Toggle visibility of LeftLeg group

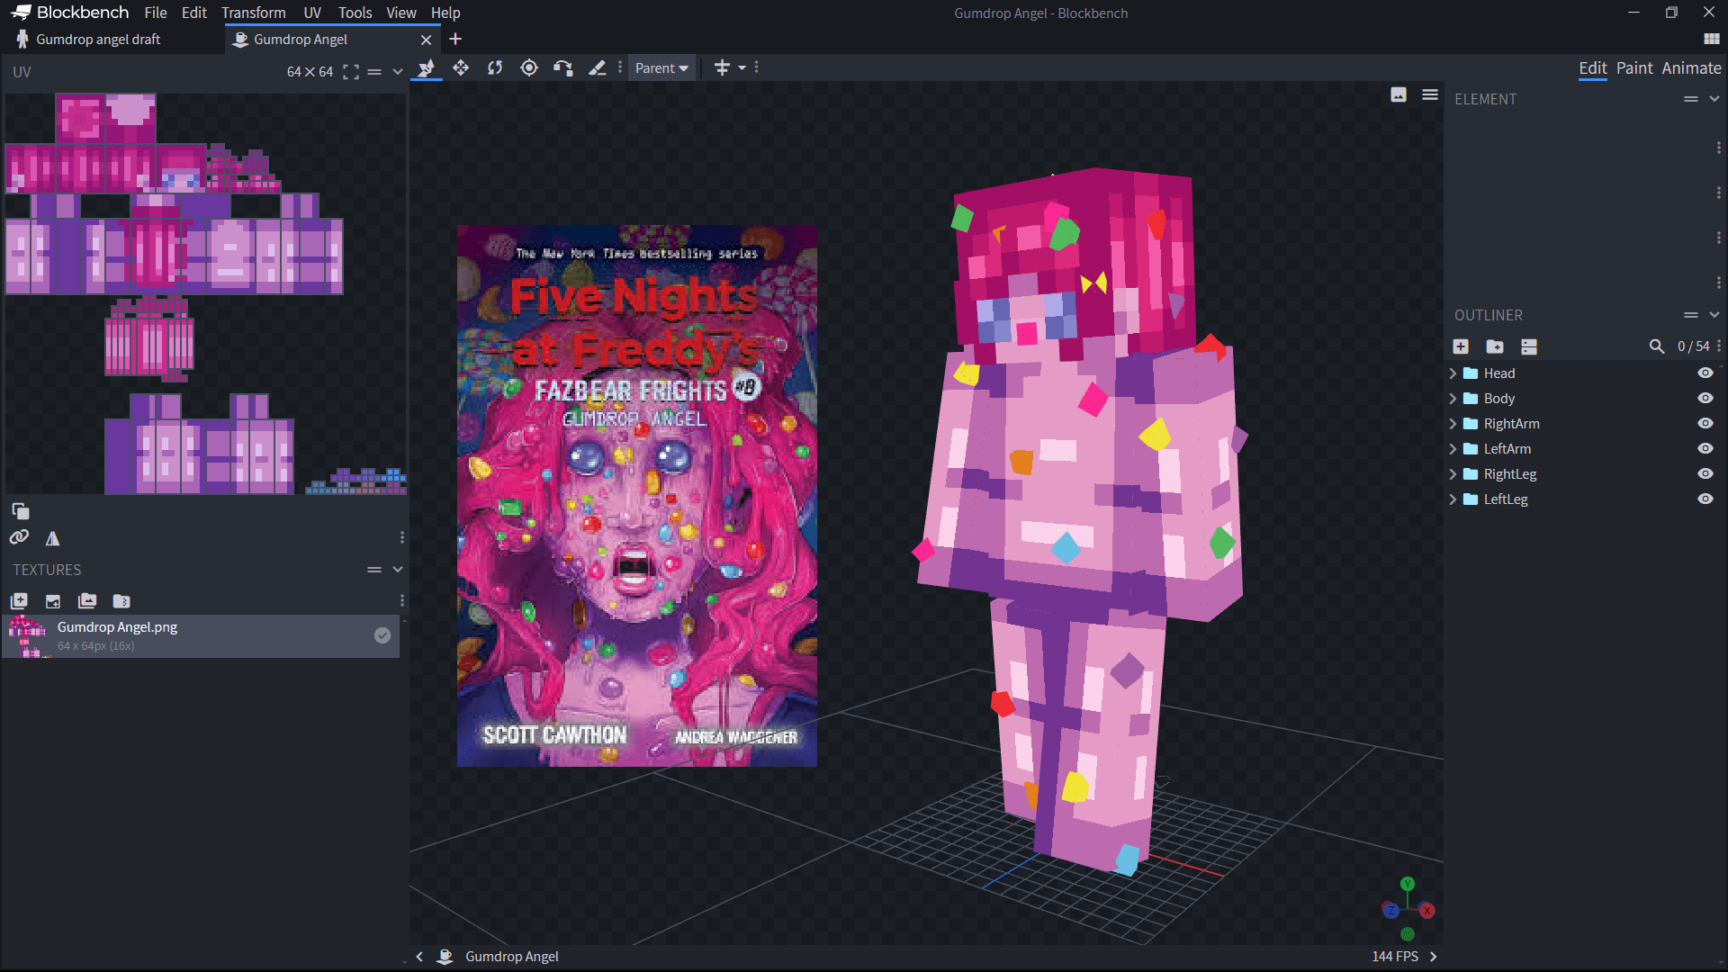1705,499
